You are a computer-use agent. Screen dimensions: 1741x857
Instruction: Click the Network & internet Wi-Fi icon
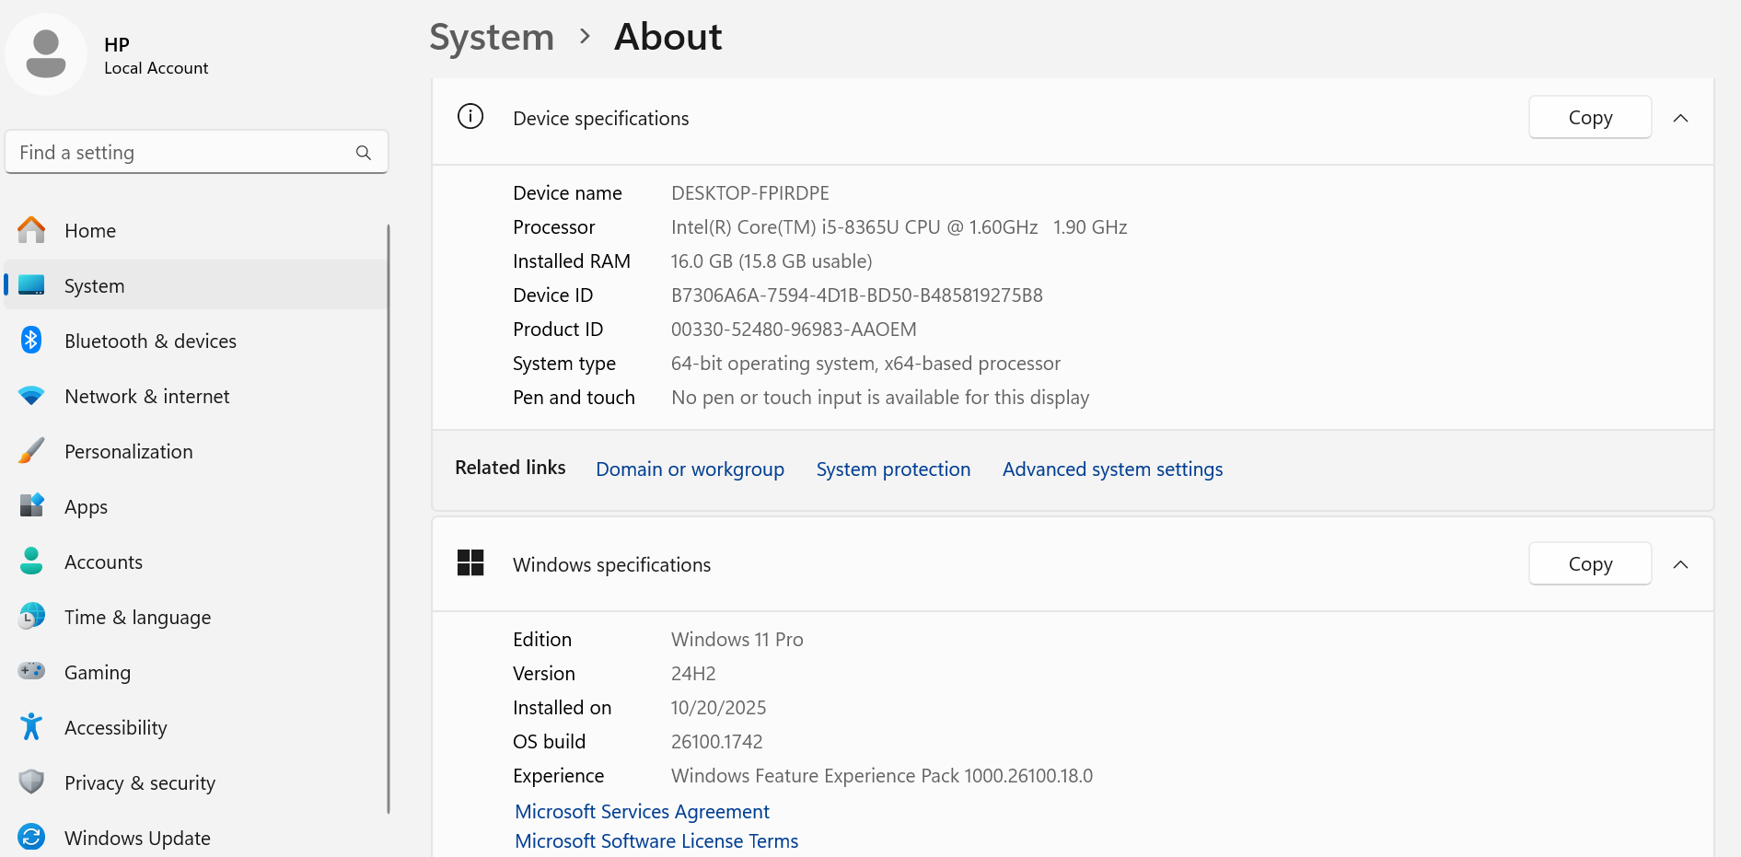31,396
